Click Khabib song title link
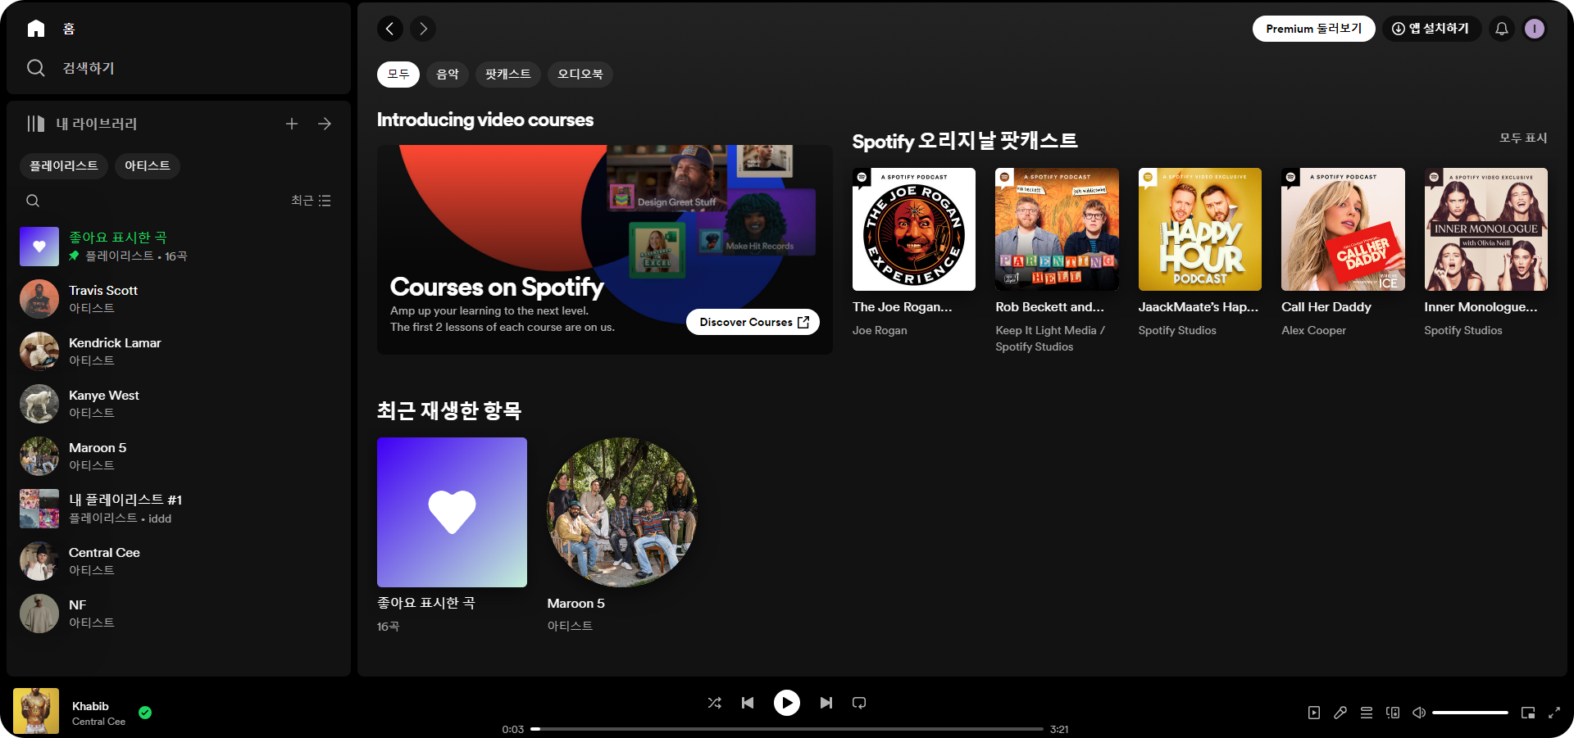1574x738 pixels. [90, 706]
